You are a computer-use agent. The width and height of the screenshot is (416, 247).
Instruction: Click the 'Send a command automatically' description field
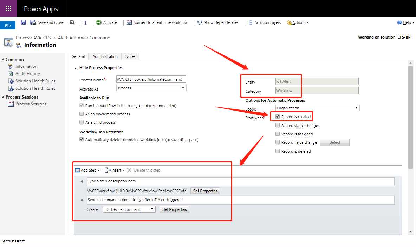pos(241,200)
